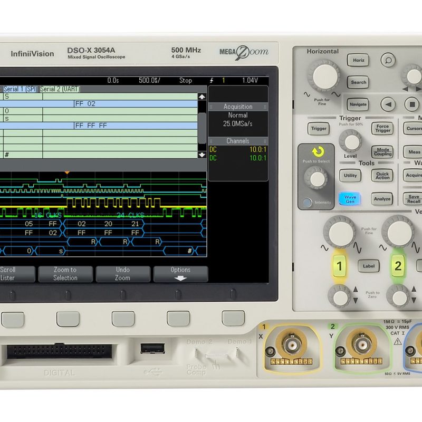Select the Undo Zoom softkey label

(123, 274)
